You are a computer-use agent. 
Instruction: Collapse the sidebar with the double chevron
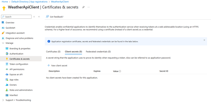[39, 17]
